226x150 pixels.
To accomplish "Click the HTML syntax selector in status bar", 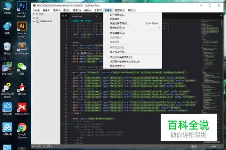I will (x=213, y=147).
